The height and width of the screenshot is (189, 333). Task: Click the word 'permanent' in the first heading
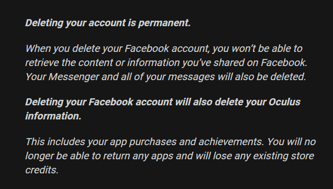point(164,23)
